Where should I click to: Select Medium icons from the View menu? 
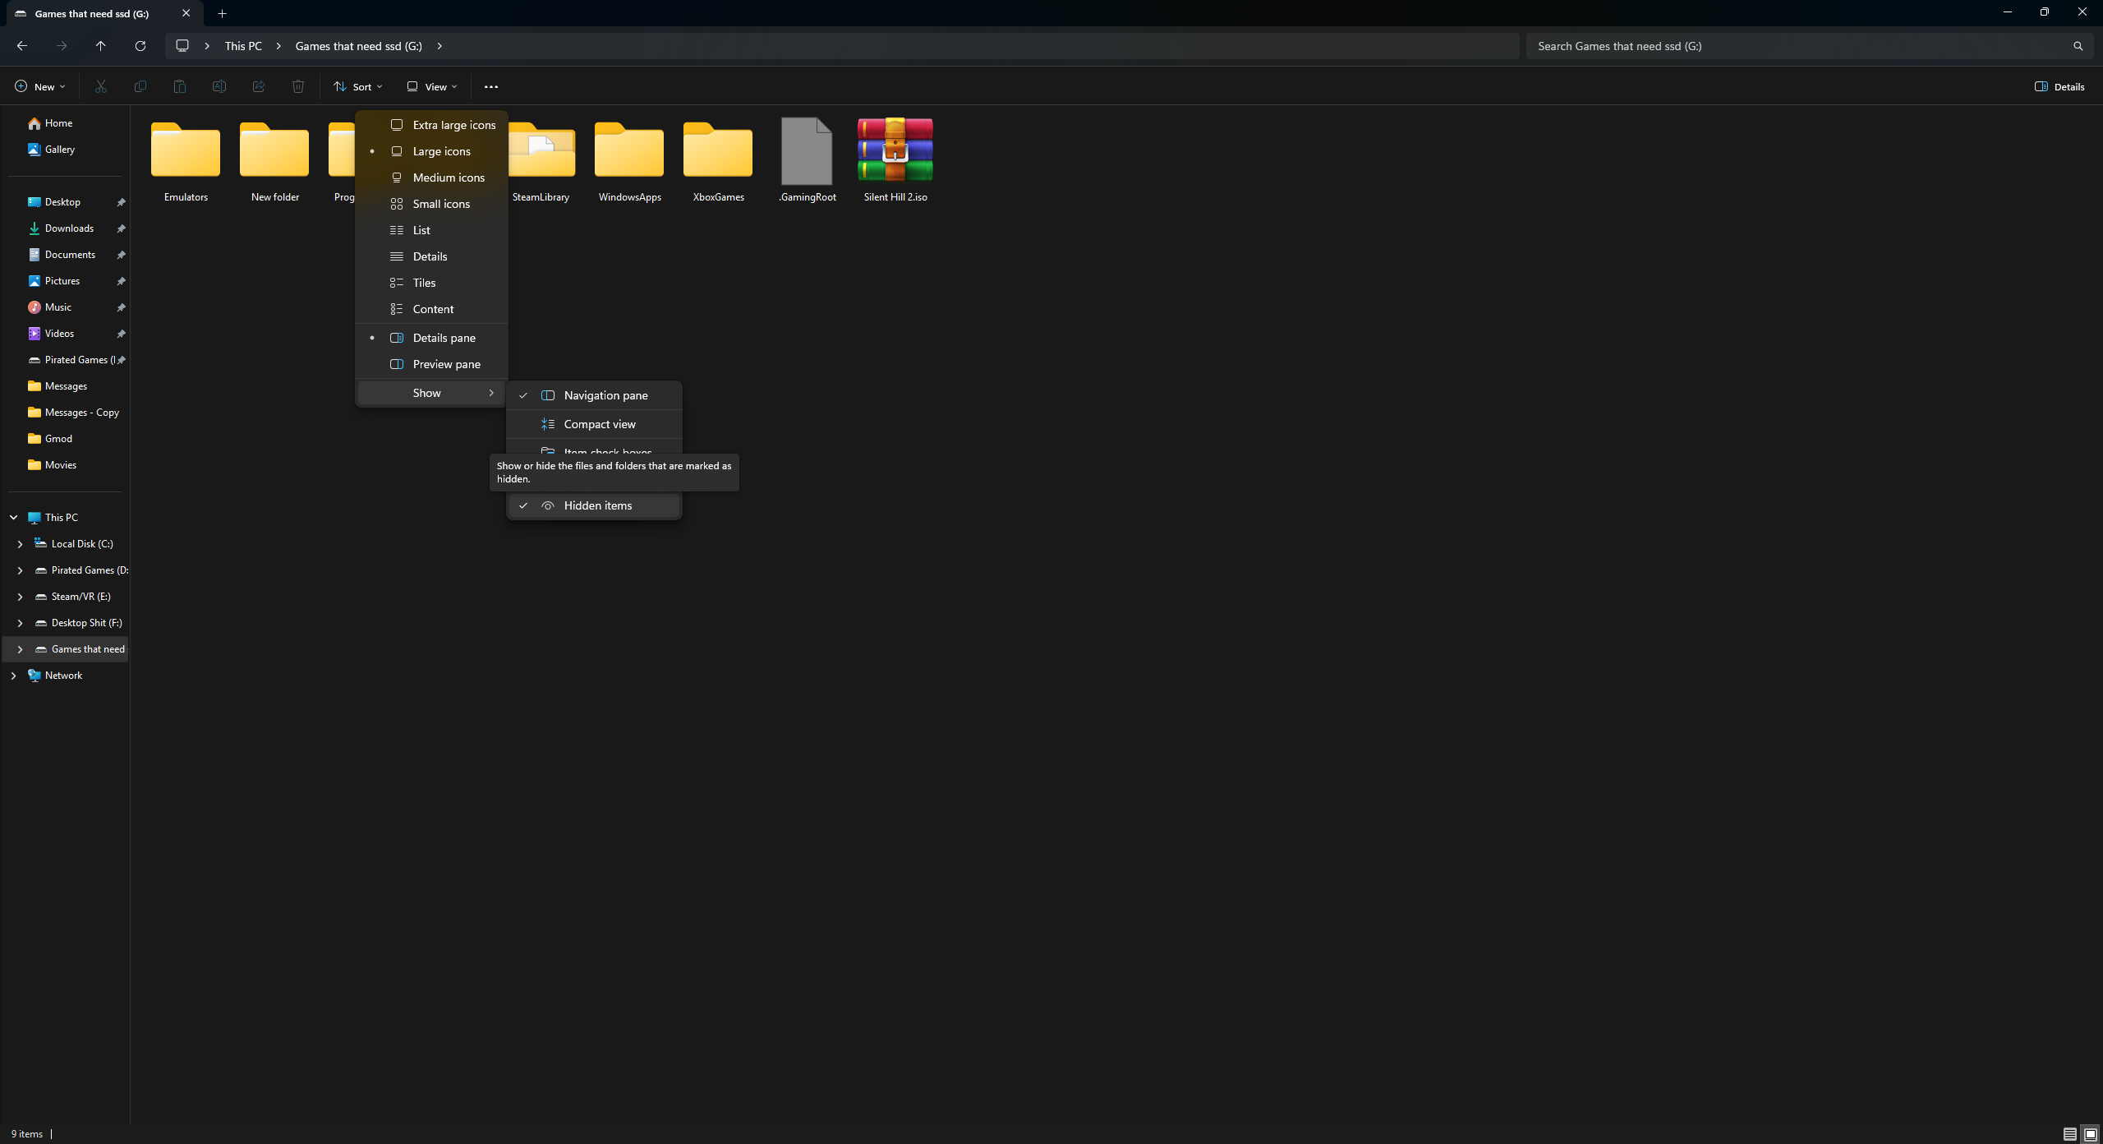tap(448, 178)
